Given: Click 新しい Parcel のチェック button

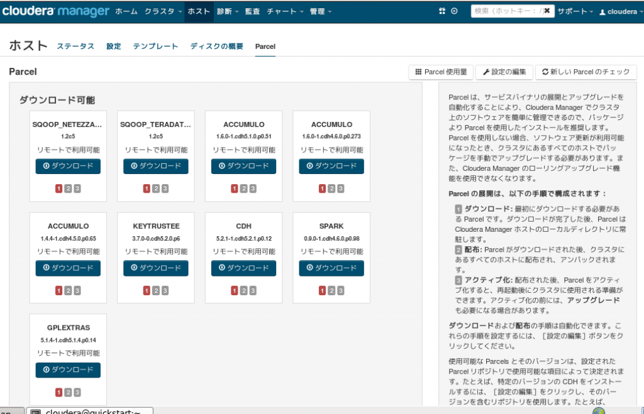Looking at the screenshot, I should (x=586, y=72).
